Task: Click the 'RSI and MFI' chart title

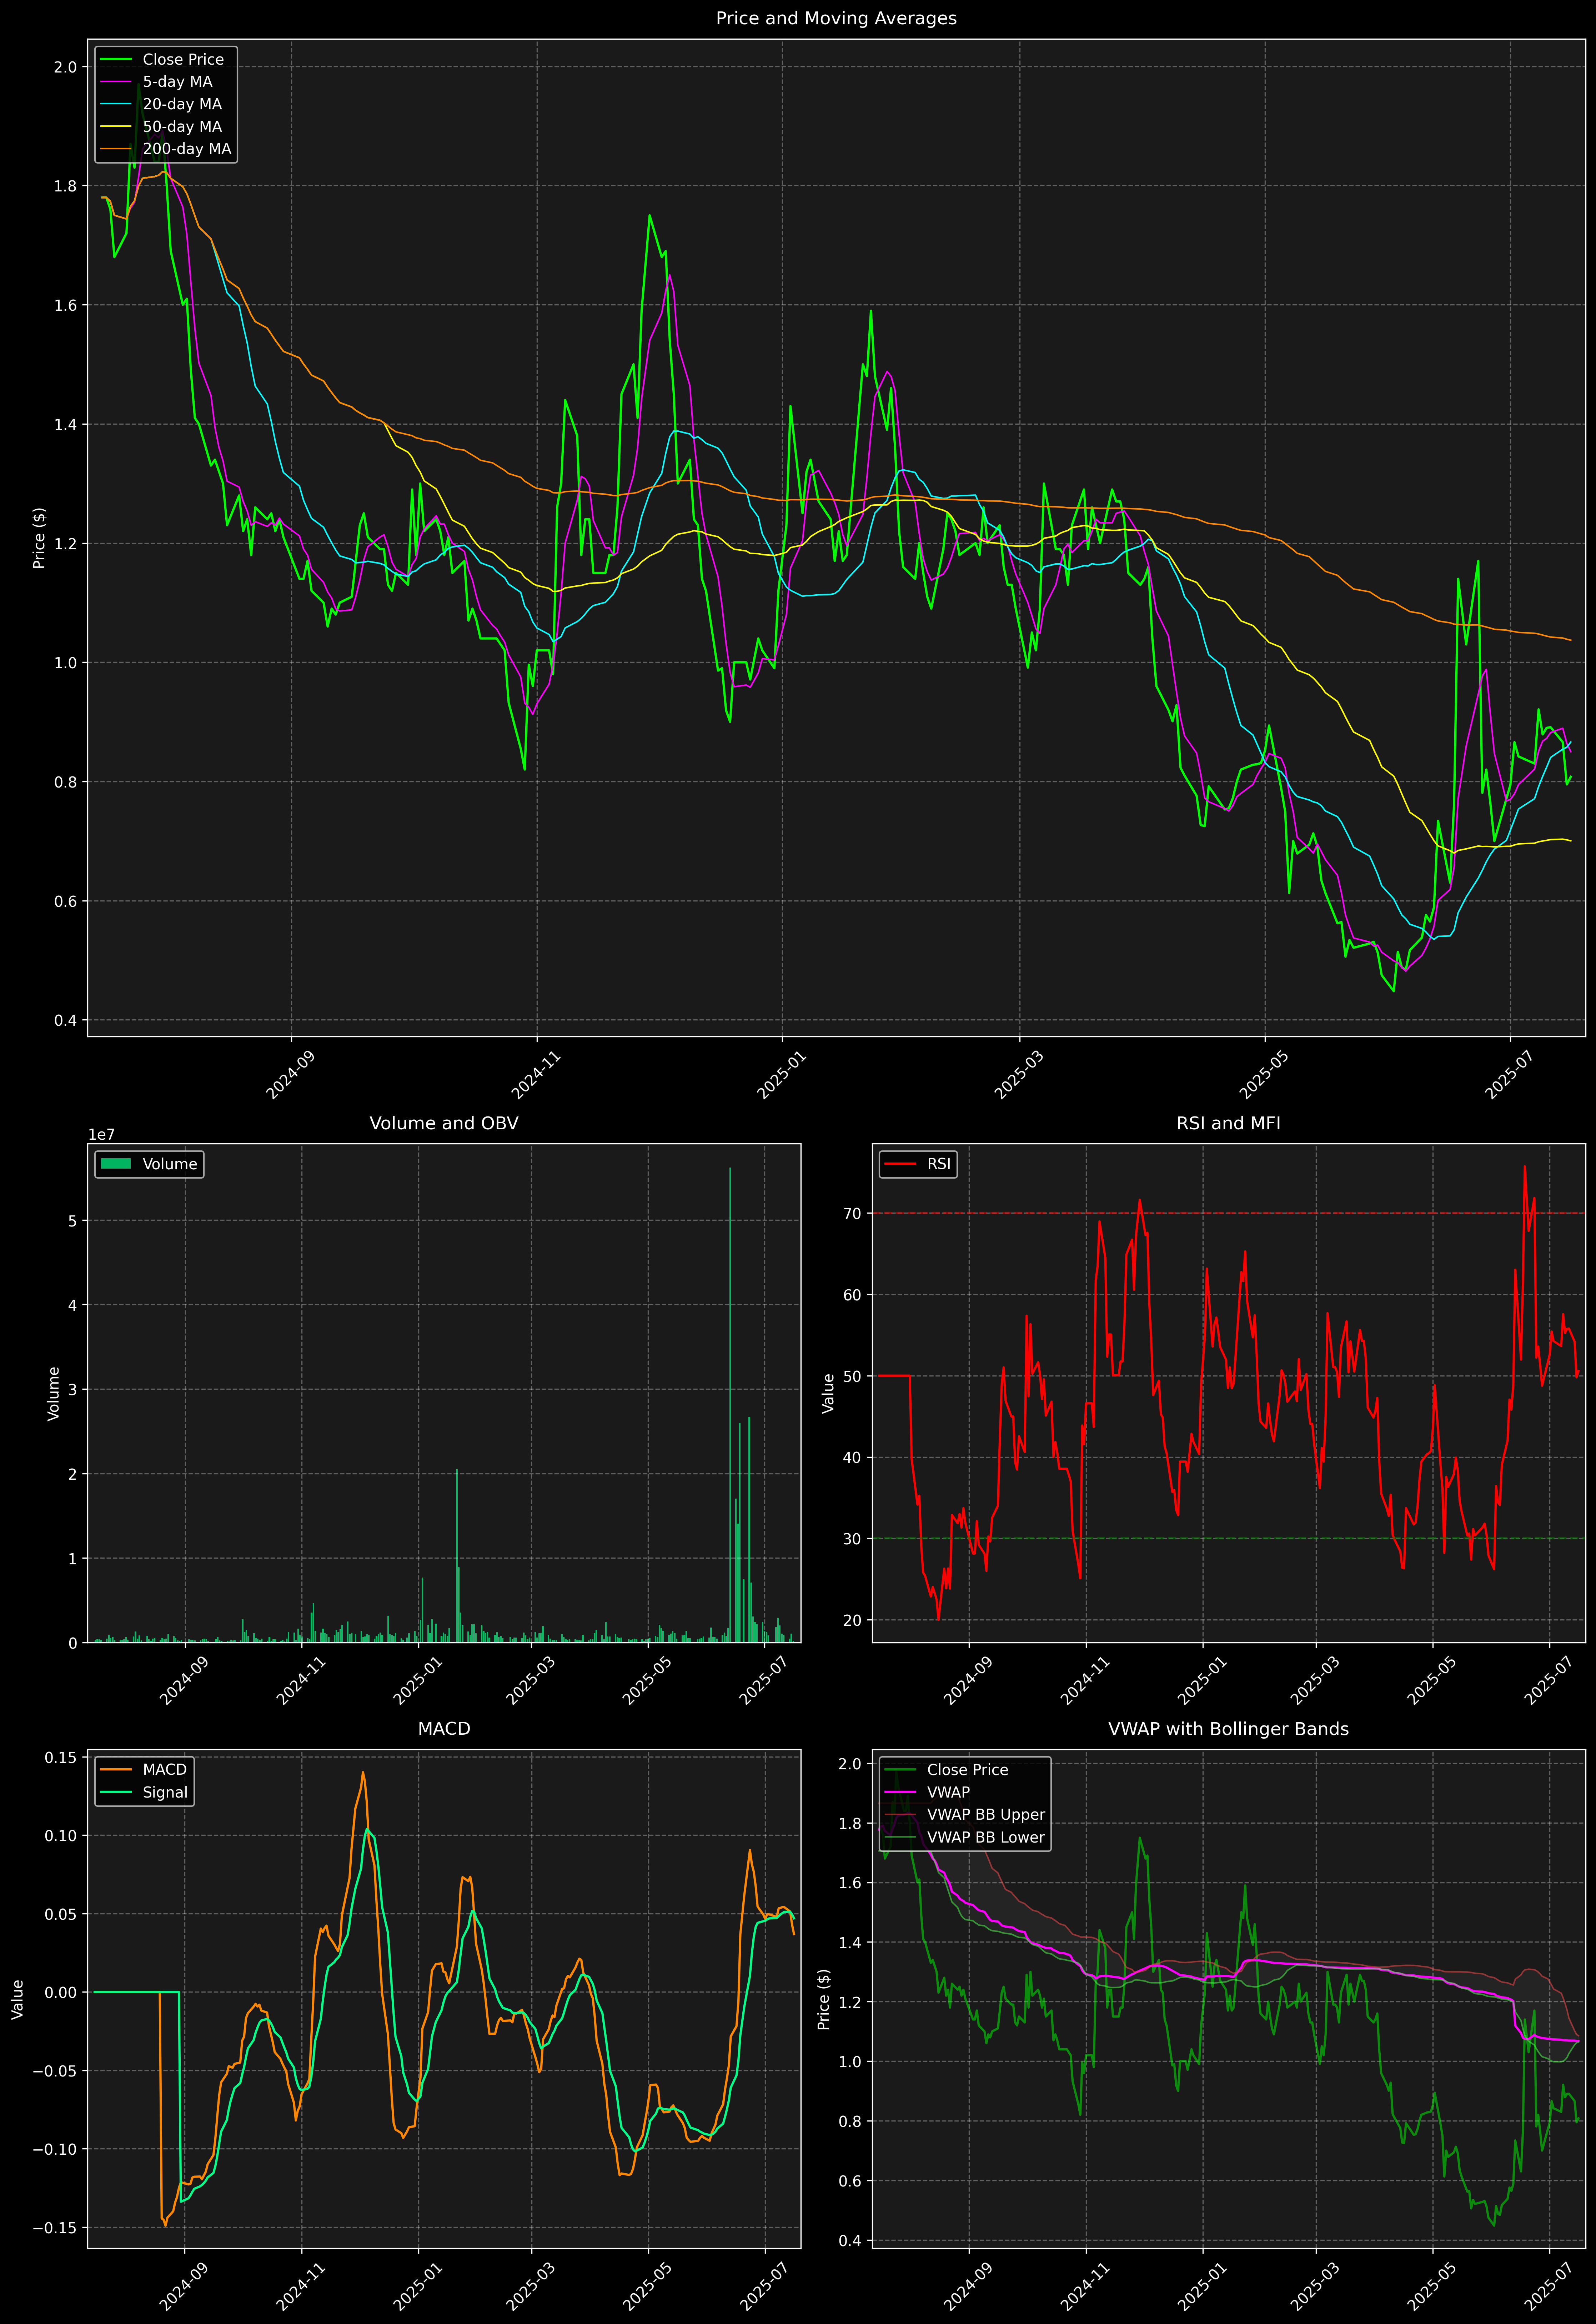Action: [1228, 1123]
